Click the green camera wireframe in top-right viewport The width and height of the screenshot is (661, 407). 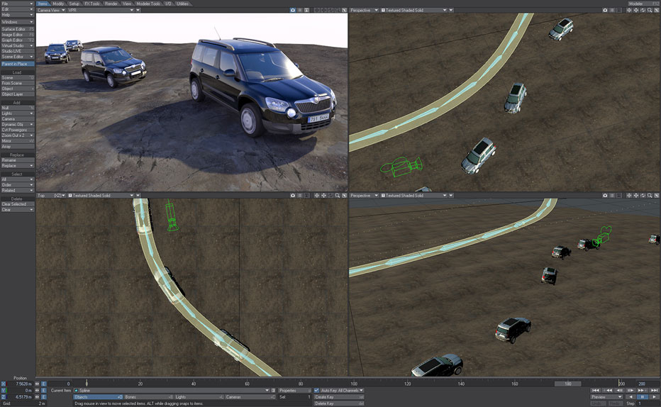[x=401, y=167]
